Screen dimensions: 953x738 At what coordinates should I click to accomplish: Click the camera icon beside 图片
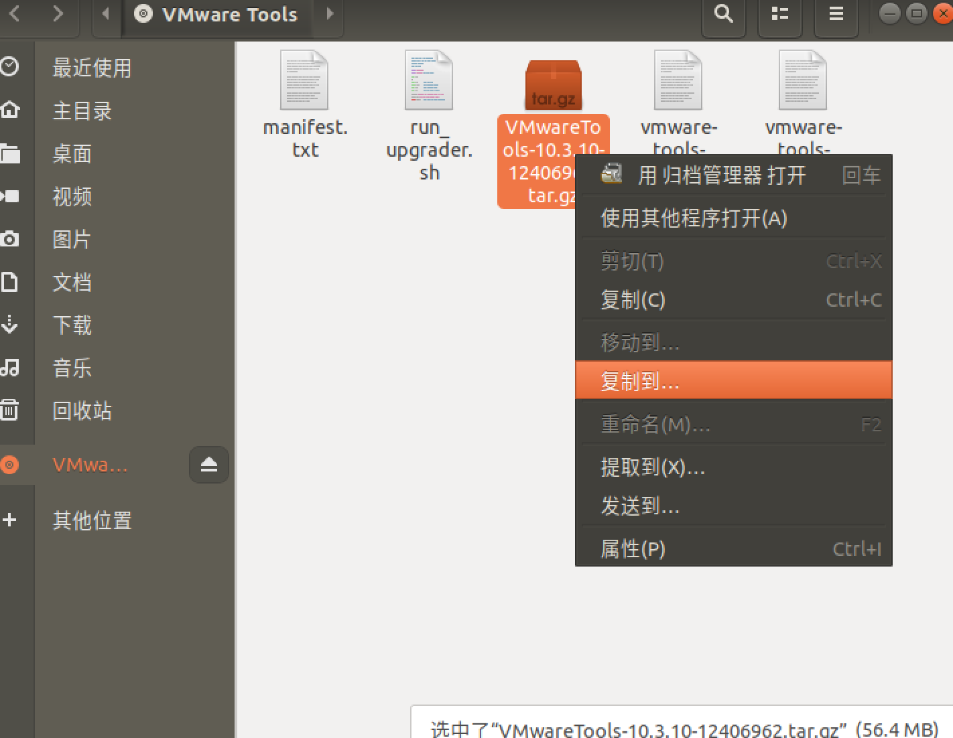tap(9, 238)
